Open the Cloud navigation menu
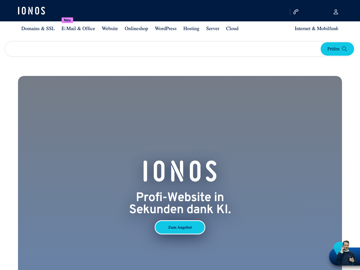360x270 pixels. (232, 28)
